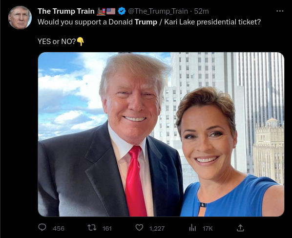Share the tweet using the upload arrow icon

click(x=240, y=228)
